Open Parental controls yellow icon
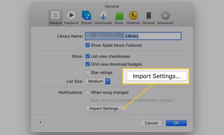 [x=133, y=15]
